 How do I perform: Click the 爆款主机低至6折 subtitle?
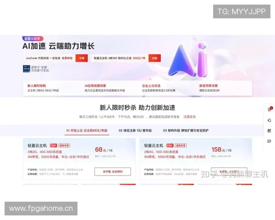click(x=209, y=91)
